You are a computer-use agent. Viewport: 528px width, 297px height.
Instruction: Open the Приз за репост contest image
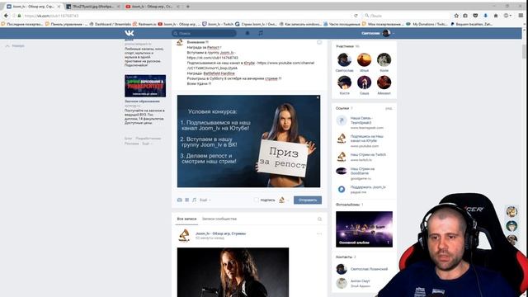click(x=249, y=141)
